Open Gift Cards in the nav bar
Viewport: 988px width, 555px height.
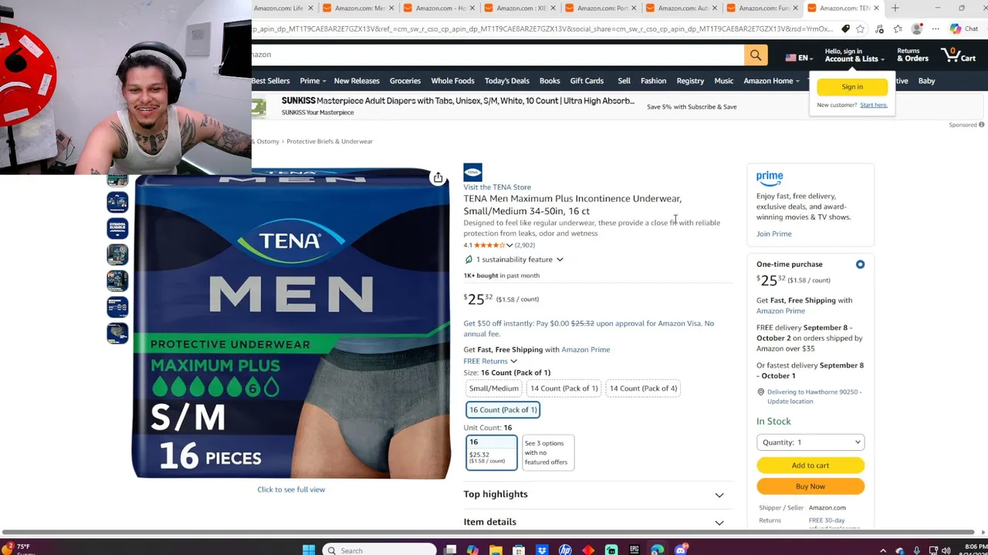587,81
